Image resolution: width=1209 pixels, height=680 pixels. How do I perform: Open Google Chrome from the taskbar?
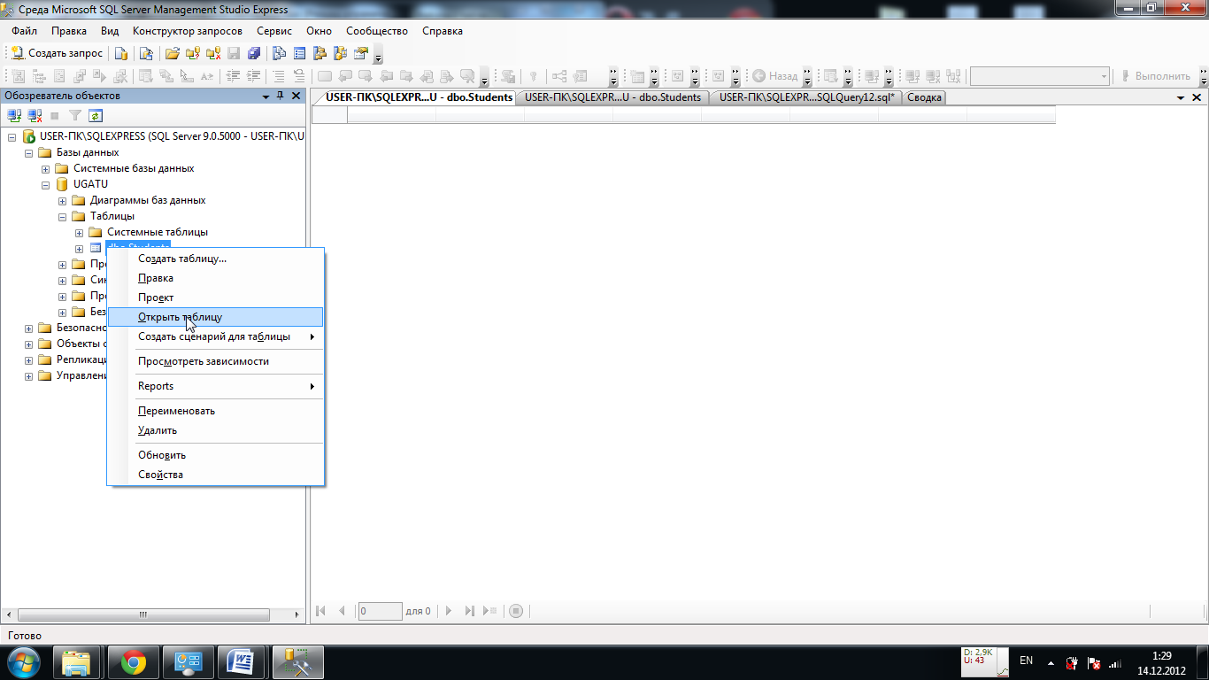point(134,662)
